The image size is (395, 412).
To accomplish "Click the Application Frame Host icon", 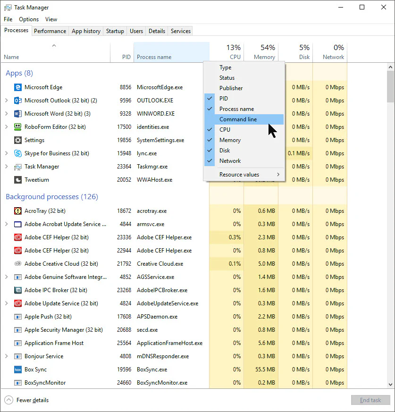I will (17, 343).
